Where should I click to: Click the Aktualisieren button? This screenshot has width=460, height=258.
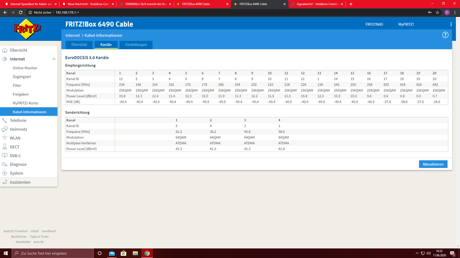click(433, 164)
